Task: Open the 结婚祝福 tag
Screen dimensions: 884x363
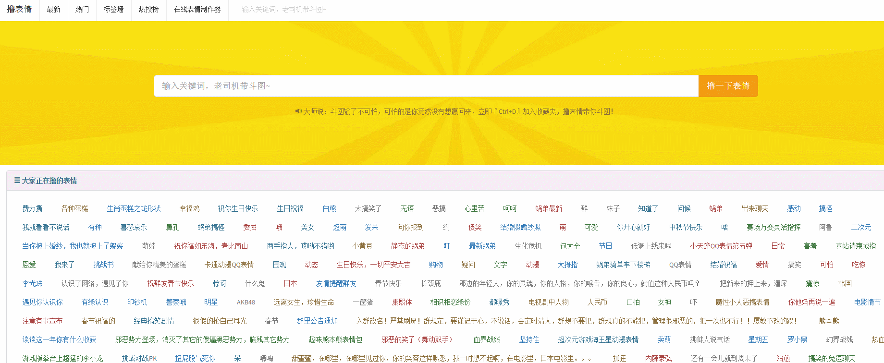Action: tap(724, 265)
